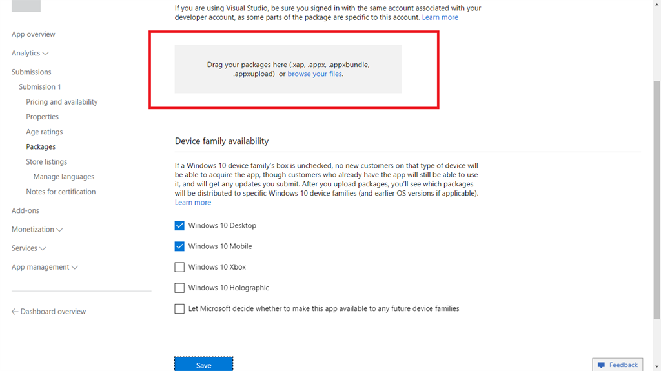
Task: Enable the Windows 10 Xbox checkbox
Action: [179, 267]
